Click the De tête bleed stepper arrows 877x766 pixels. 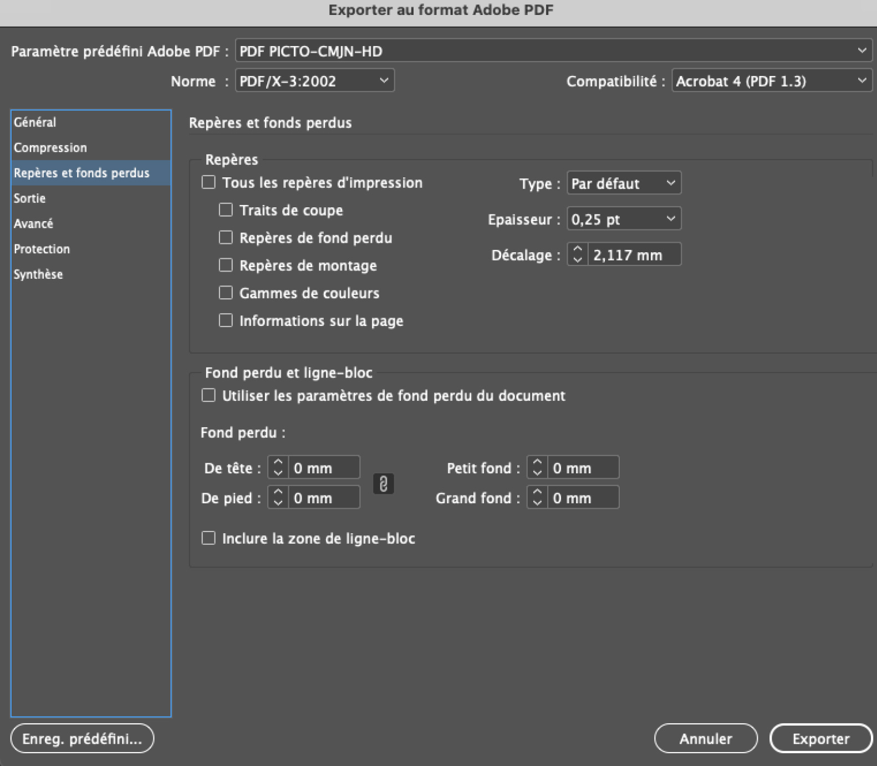coord(278,467)
